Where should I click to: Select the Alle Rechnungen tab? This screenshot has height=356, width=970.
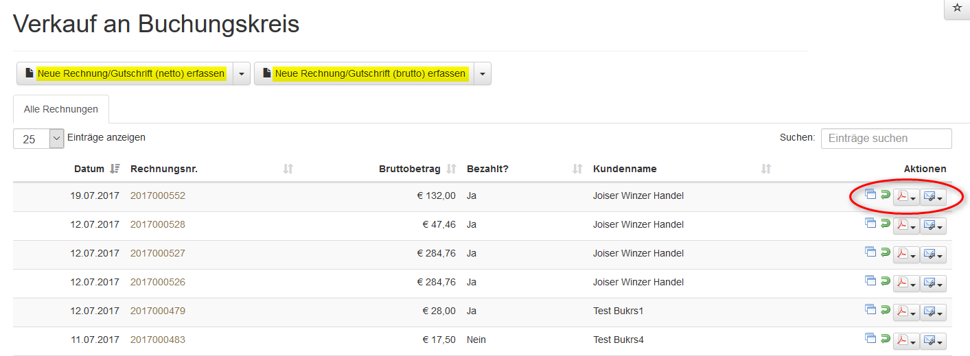(61, 109)
